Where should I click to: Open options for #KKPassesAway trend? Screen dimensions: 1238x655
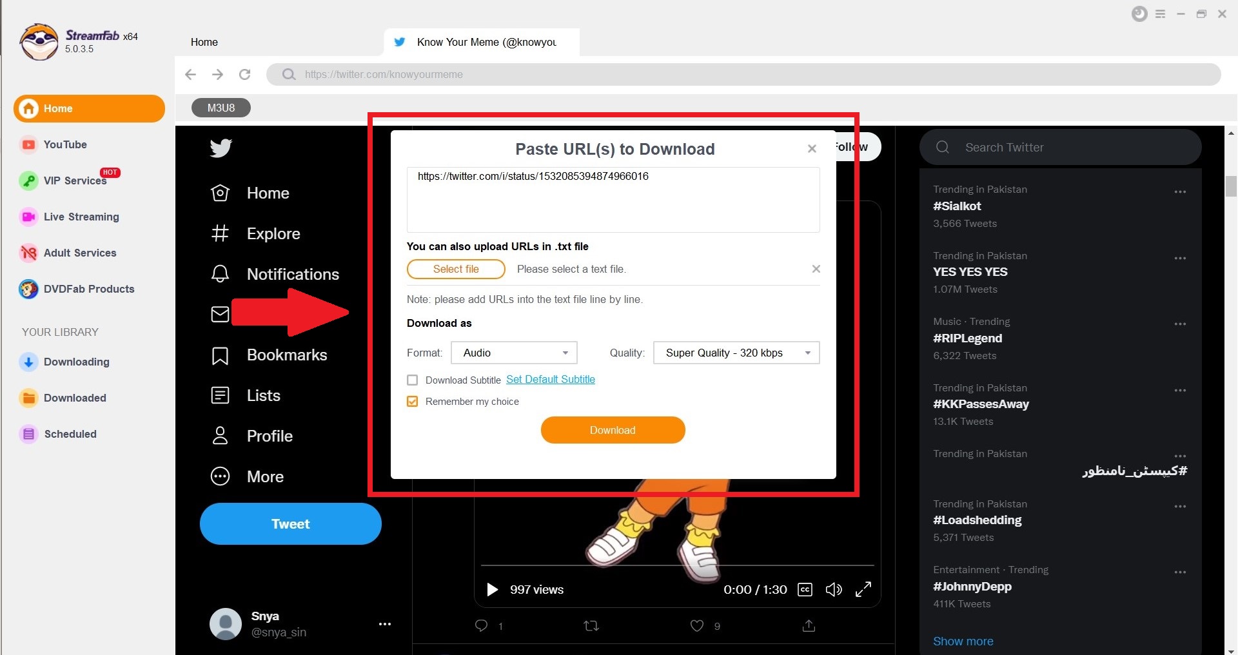[x=1180, y=391]
